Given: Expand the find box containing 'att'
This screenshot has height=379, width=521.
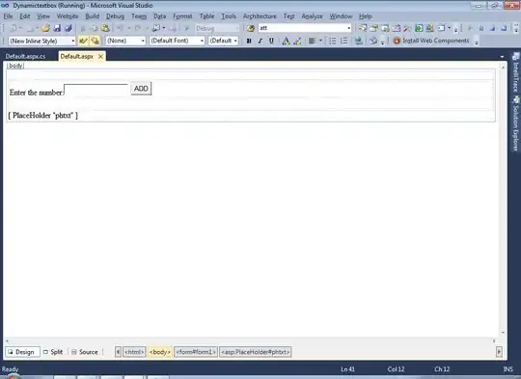Looking at the screenshot, I should click(x=348, y=28).
